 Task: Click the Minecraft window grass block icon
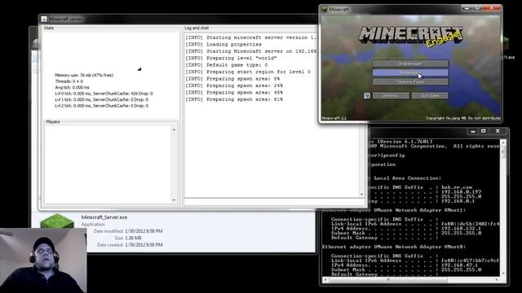click(x=325, y=10)
